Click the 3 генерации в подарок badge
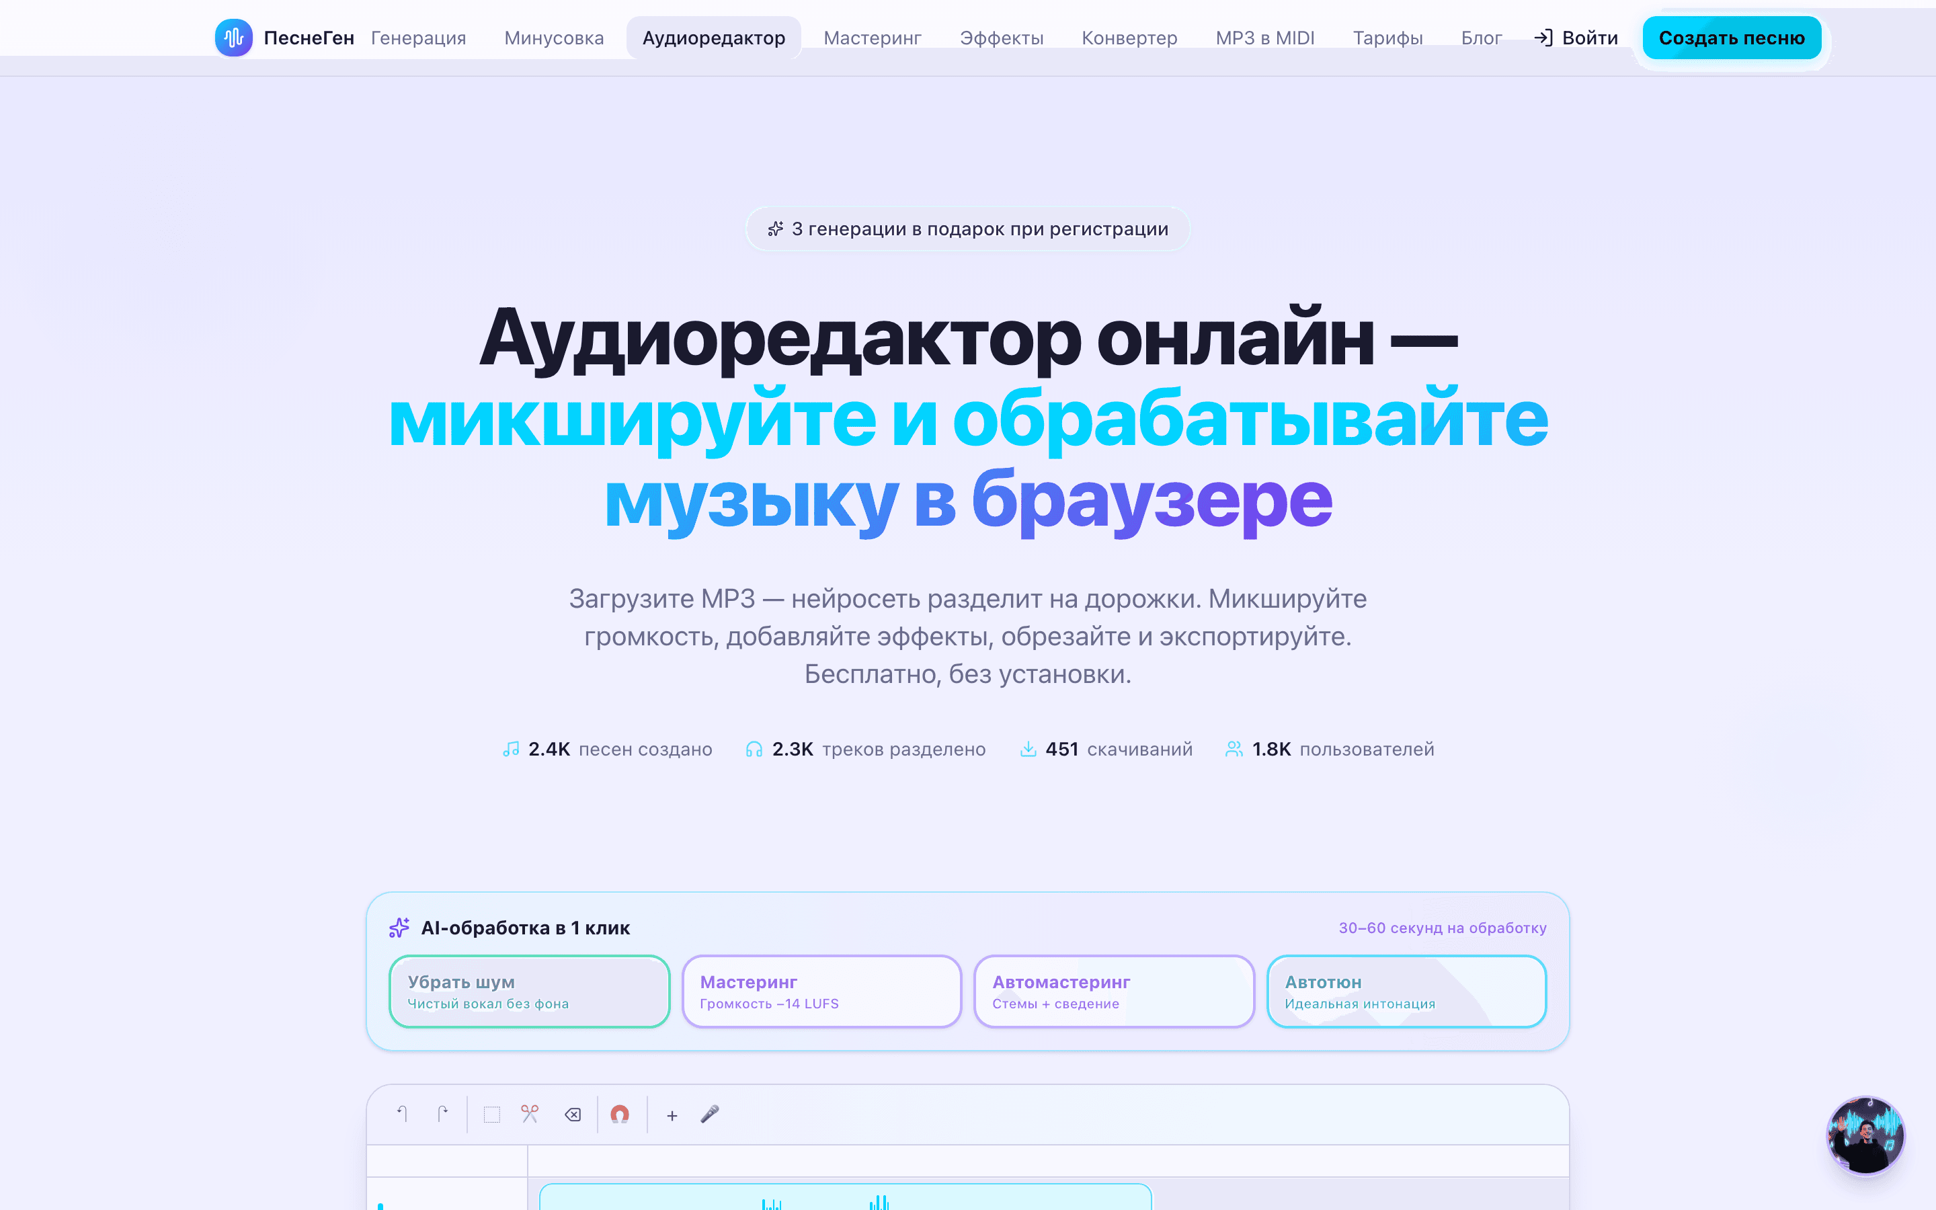1936x1210 pixels. pyautogui.click(x=968, y=229)
